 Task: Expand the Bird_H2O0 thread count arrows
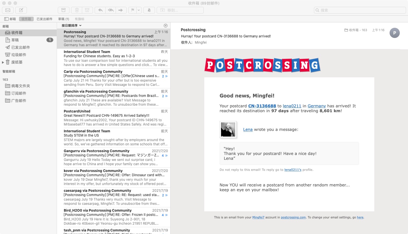click(x=165, y=215)
